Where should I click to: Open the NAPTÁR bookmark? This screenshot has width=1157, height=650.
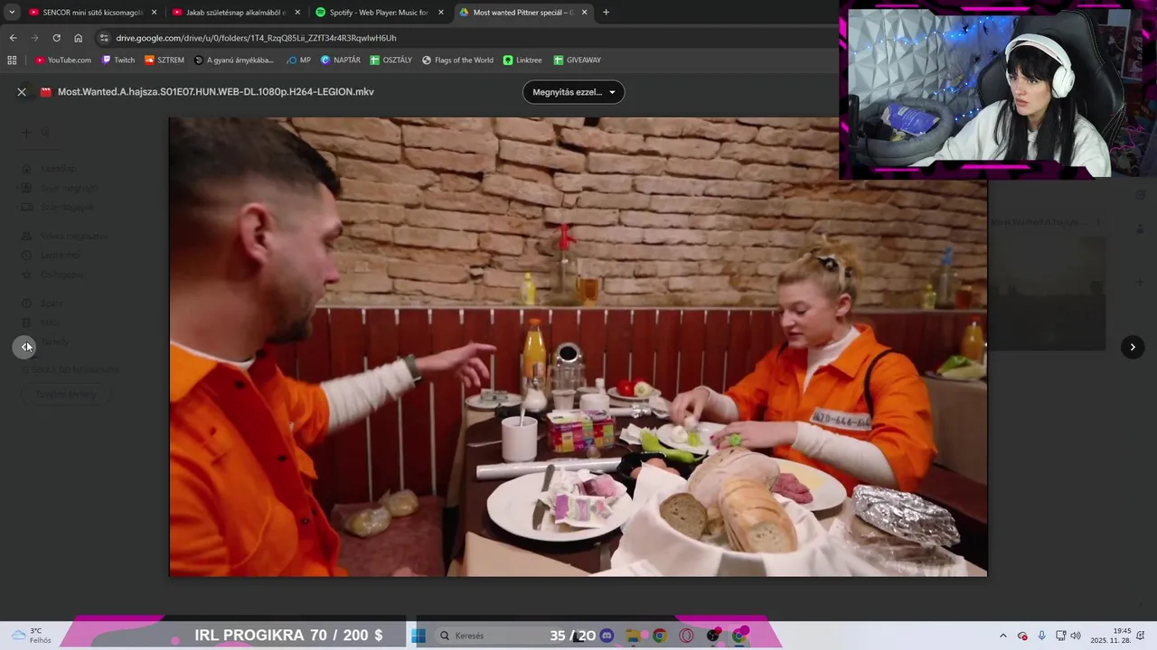341,60
